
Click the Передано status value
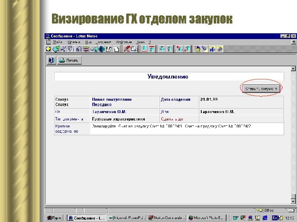(x=102, y=104)
